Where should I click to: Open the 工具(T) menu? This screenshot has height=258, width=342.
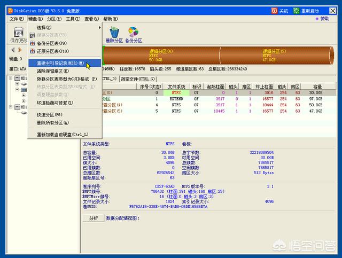point(73,19)
